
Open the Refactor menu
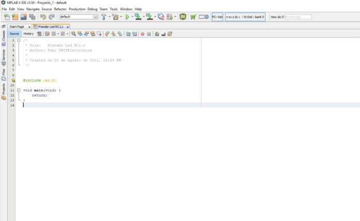coord(60,9)
